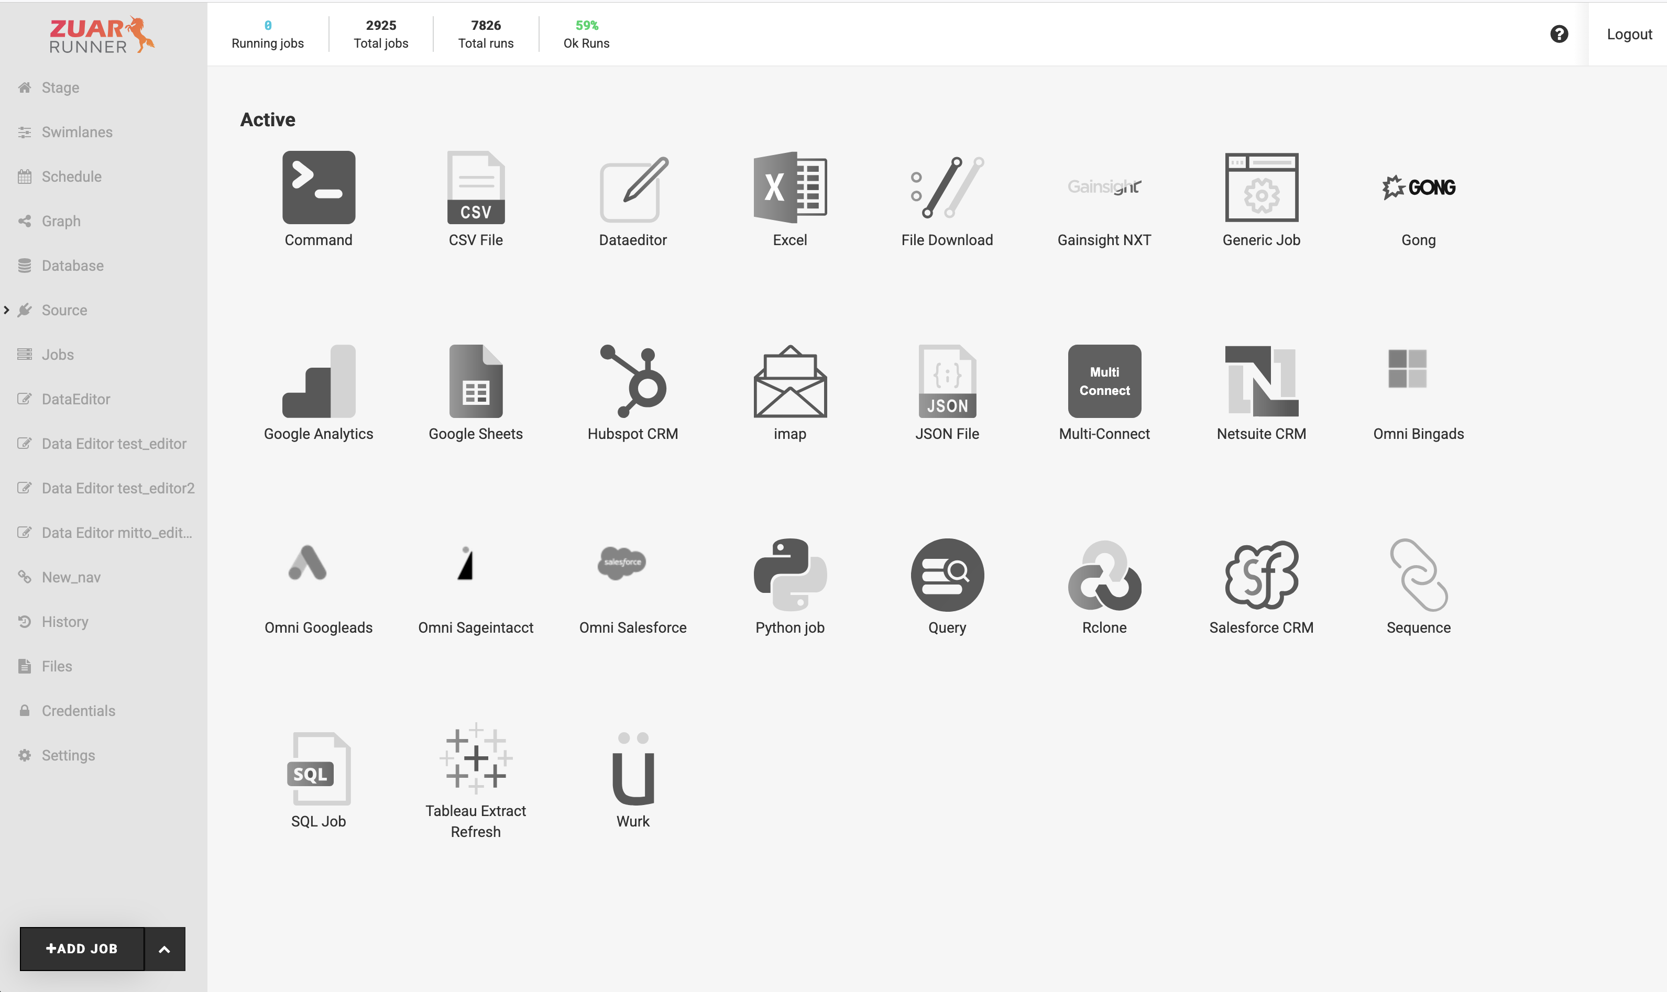
Task: Click the 59% Ok Runs stat
Action: (586, 34)
